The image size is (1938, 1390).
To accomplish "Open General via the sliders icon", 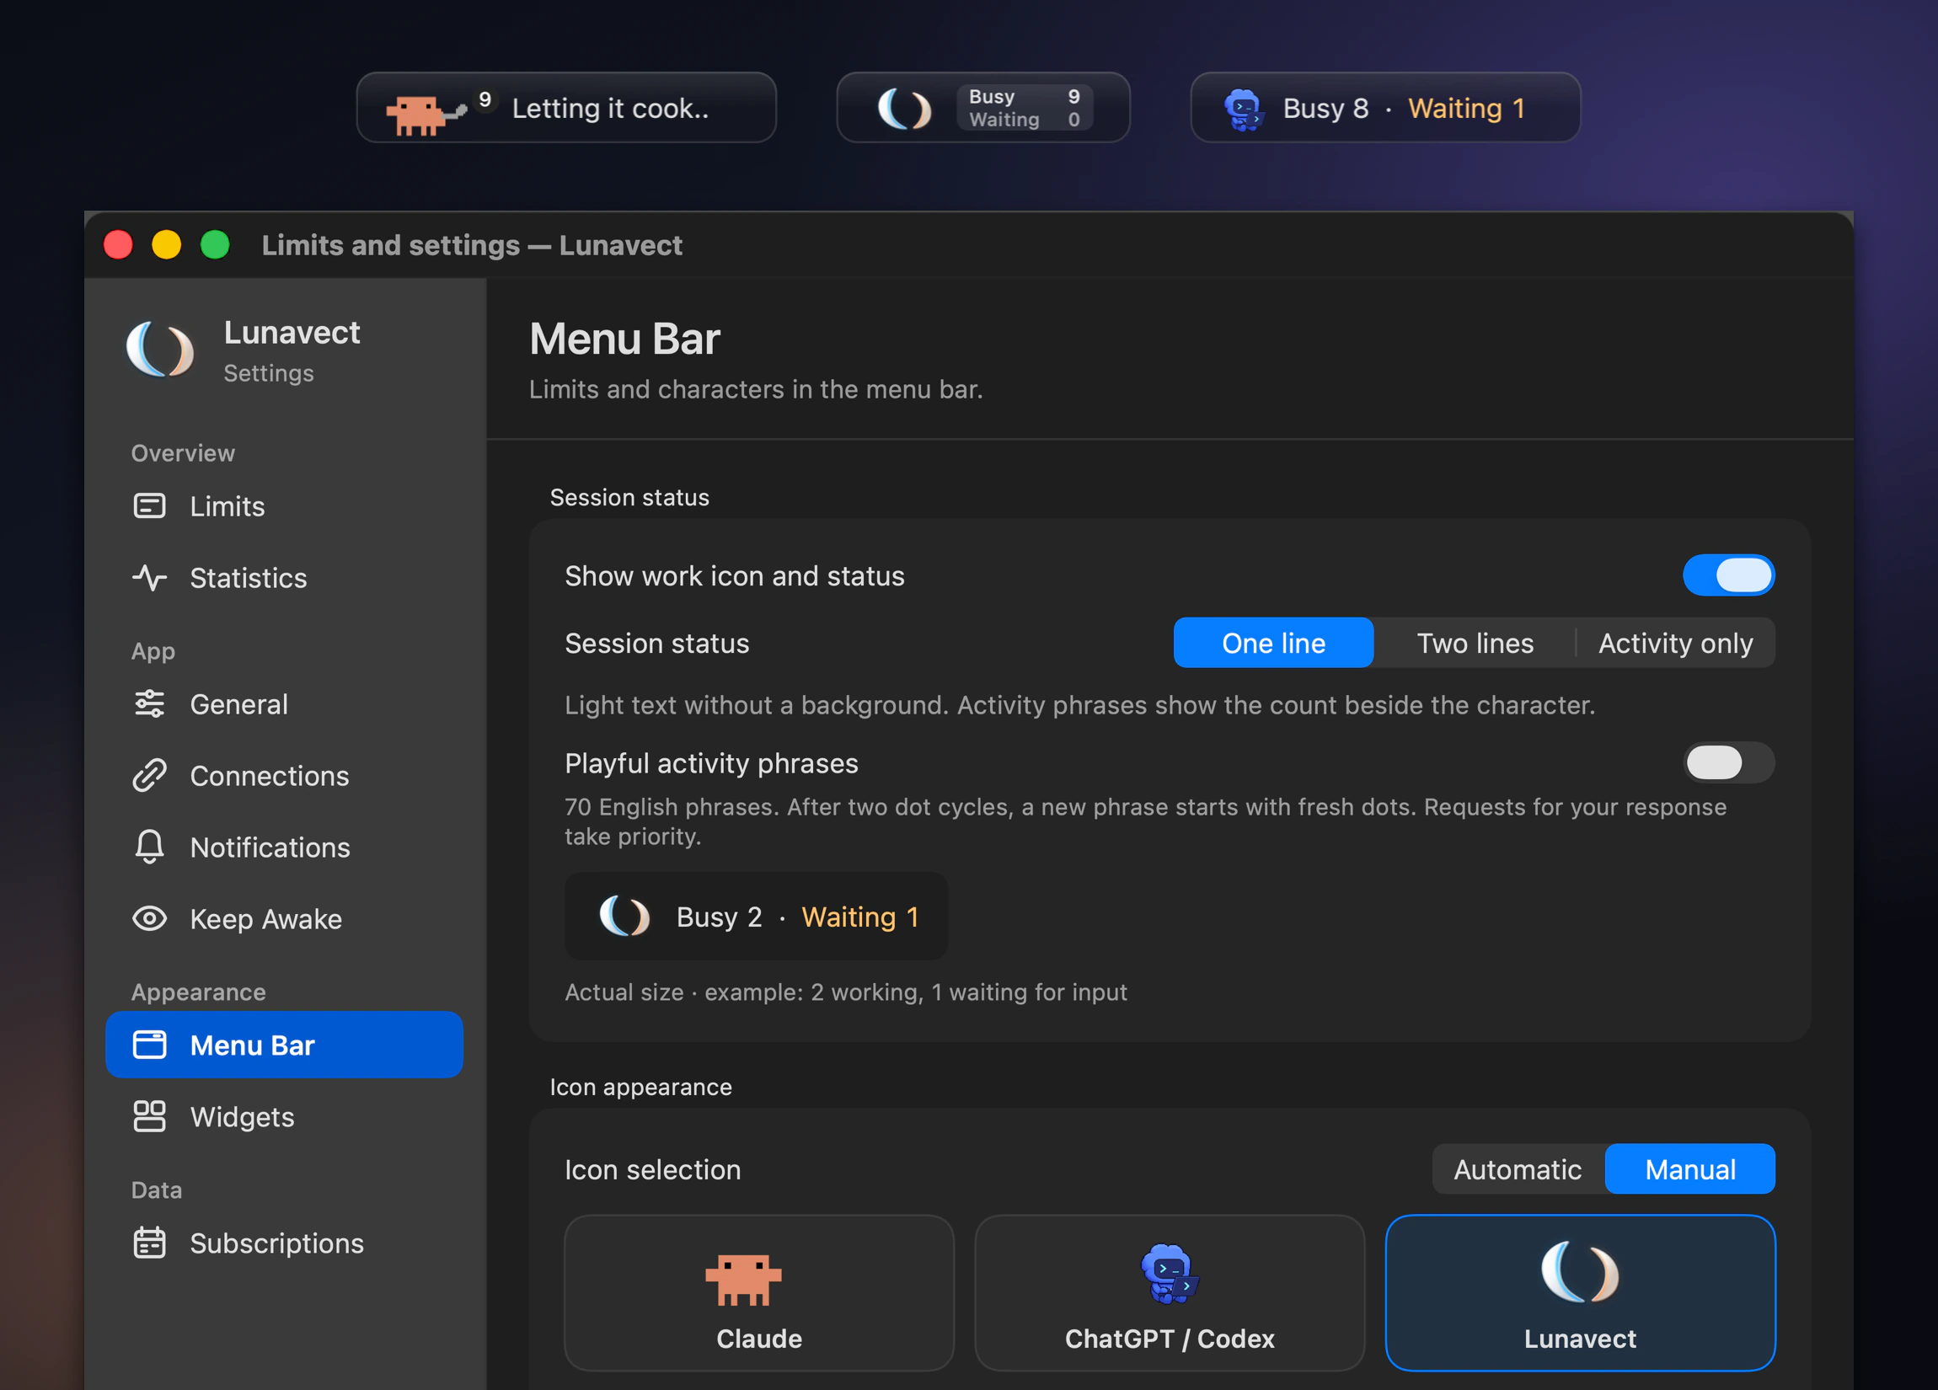I will [x=149, y=704].
